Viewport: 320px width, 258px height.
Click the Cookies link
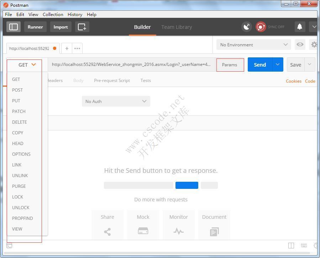[x=293, y=81]
